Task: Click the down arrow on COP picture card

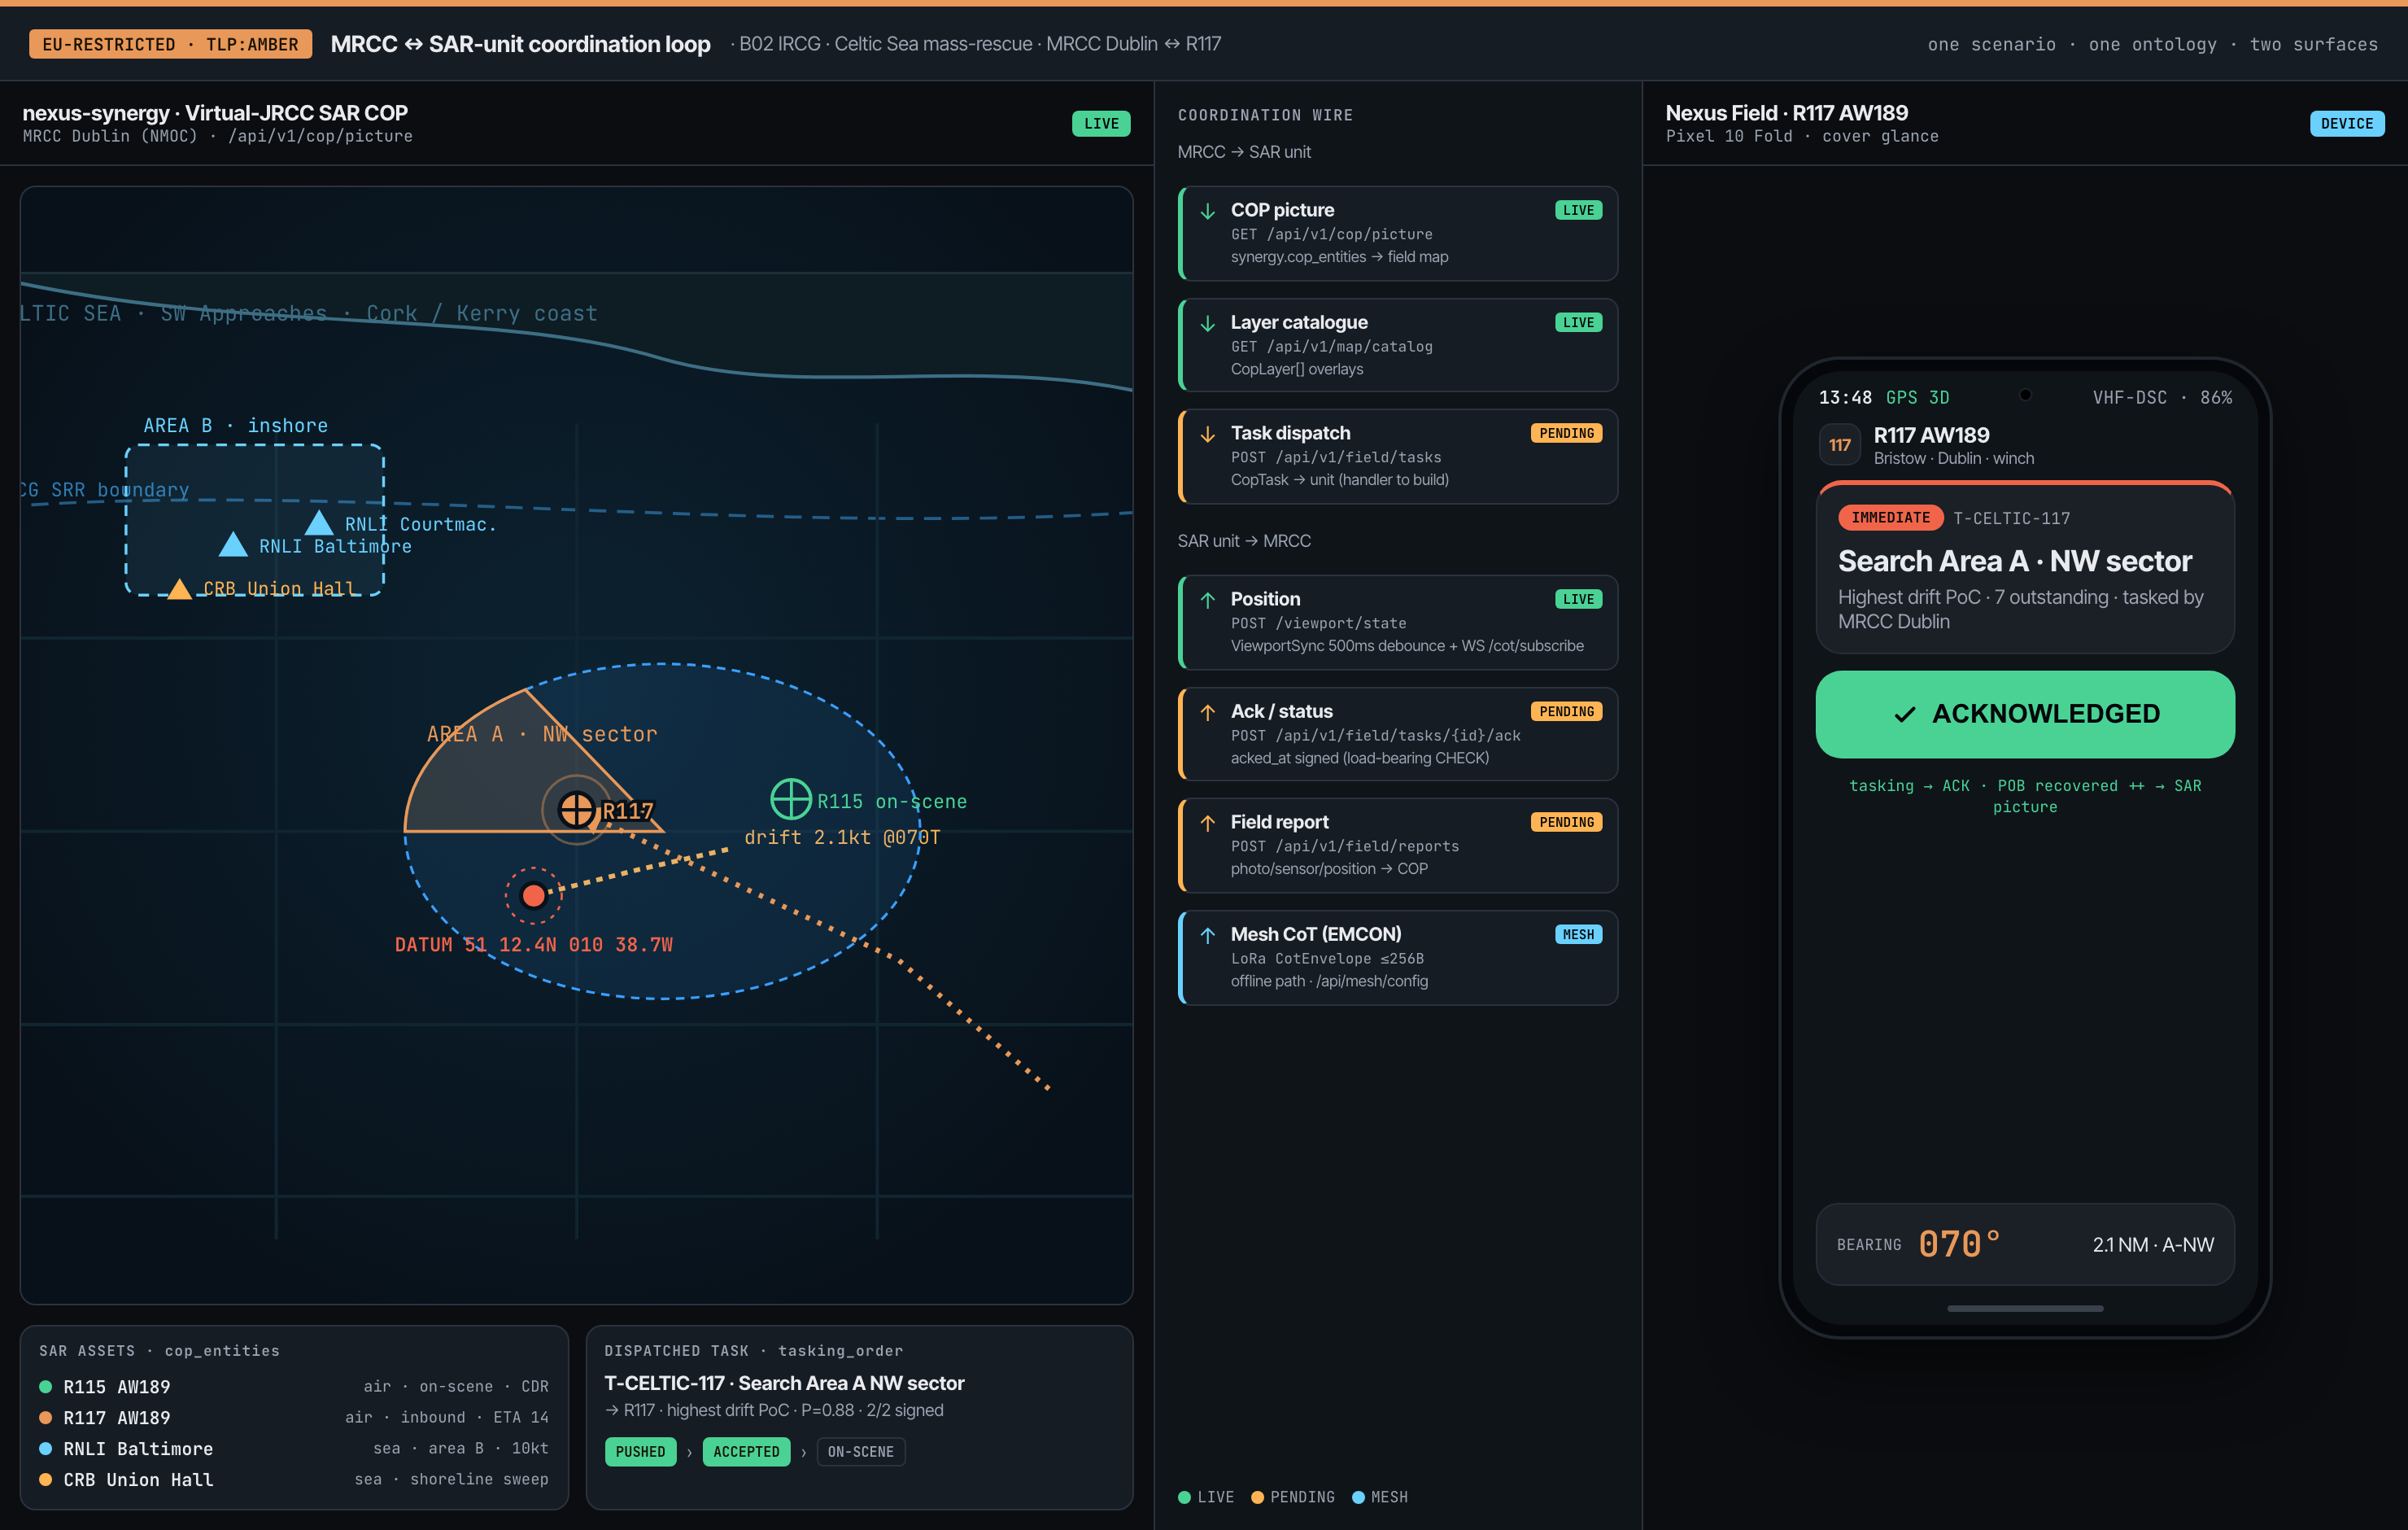Action: click(x=1208, y=211)
